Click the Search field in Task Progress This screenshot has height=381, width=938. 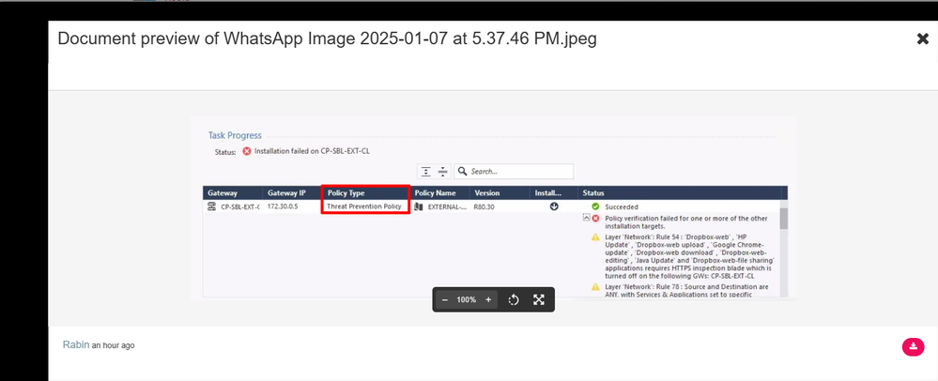[516, 172]
